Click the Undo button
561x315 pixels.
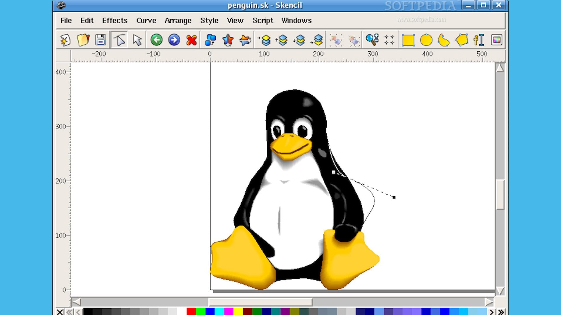(156, 40)
